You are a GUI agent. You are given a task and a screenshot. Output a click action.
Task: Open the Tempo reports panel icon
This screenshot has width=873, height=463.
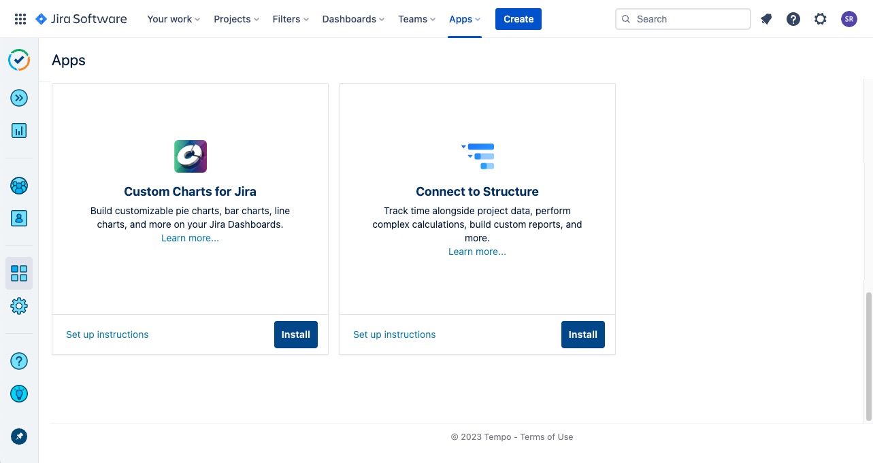[x=18, y=131]
